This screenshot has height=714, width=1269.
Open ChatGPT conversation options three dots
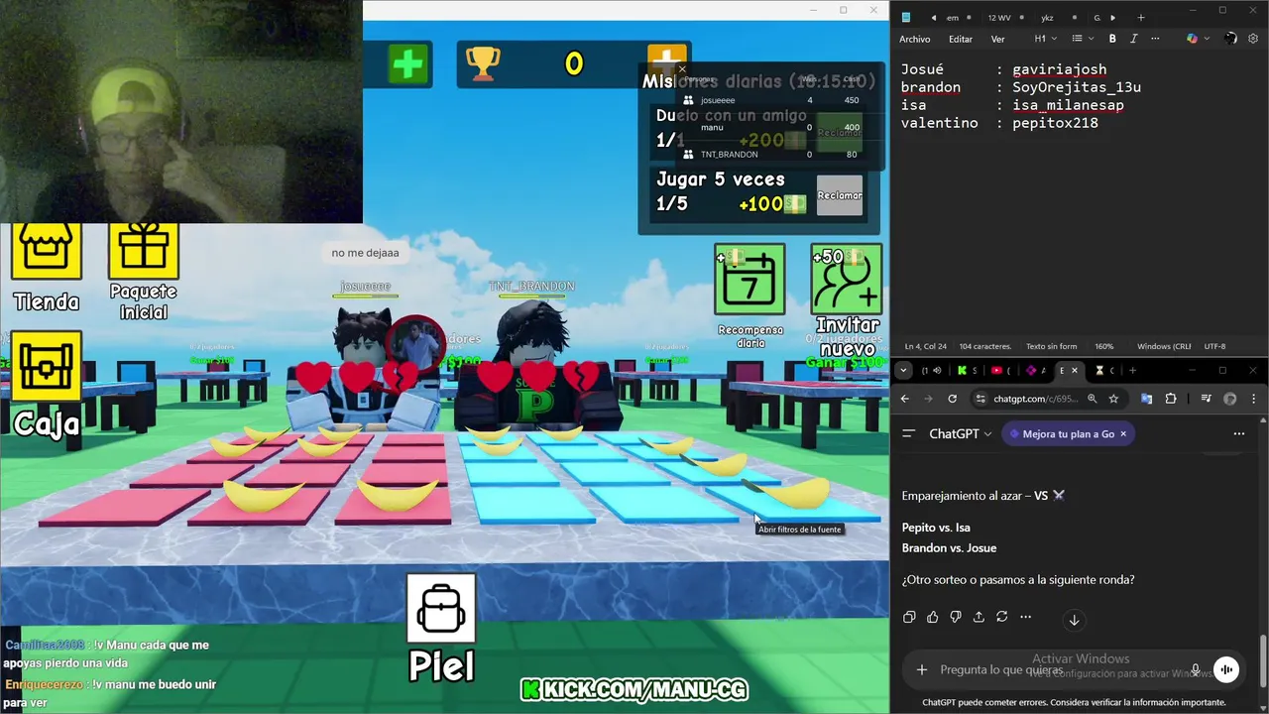pyautogui.click(x=1238, y=433)
